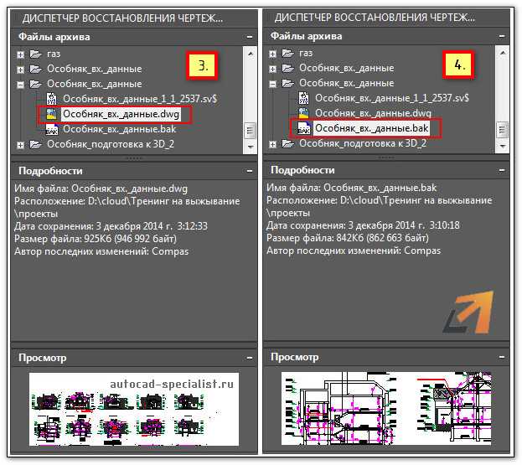The width and height of the screenshot is (522, 465).
Task: Click 'Особняк_подготовка к 3D_2' folder icon in left panel
Action: [35, 144]
